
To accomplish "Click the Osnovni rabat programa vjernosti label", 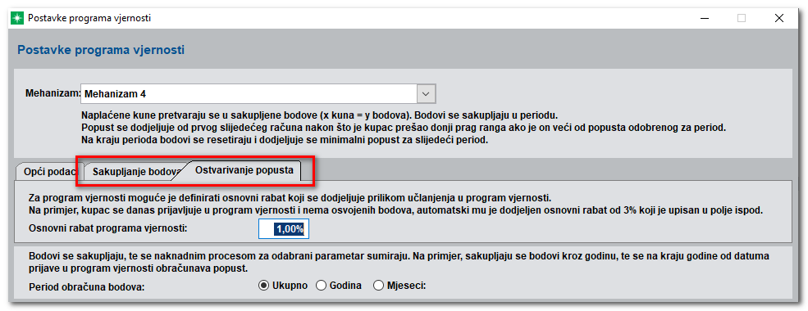I will [108, 228].
